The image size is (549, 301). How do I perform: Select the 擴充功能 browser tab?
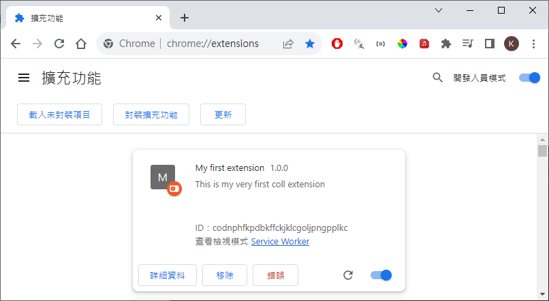pyautogui.click(x=85, y=18)
